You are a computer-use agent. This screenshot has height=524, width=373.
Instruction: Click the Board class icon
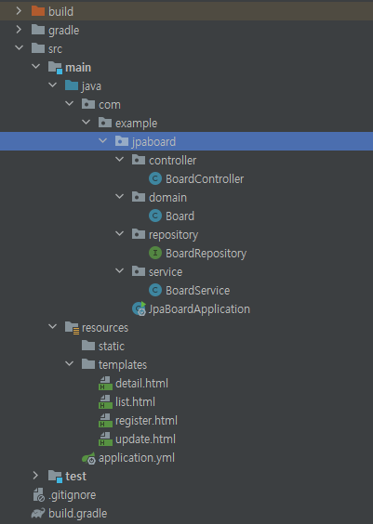(155, 216)
